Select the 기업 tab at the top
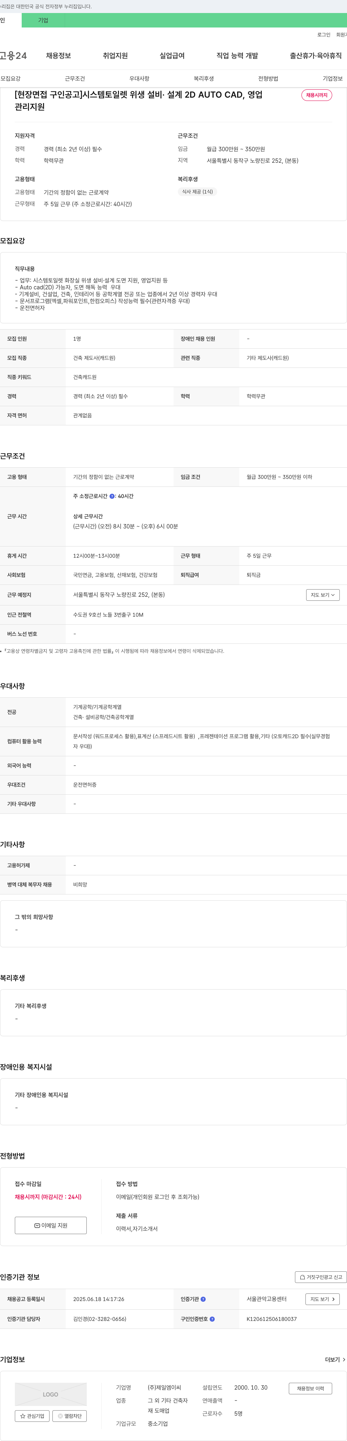 43,20
